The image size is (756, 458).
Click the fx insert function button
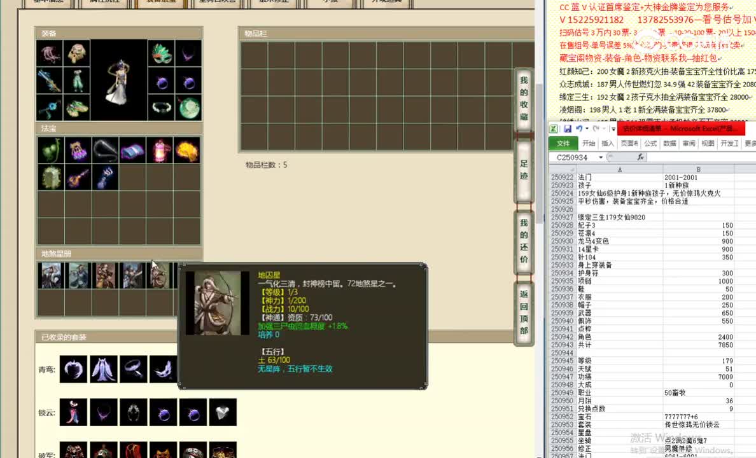coord(640,157)
